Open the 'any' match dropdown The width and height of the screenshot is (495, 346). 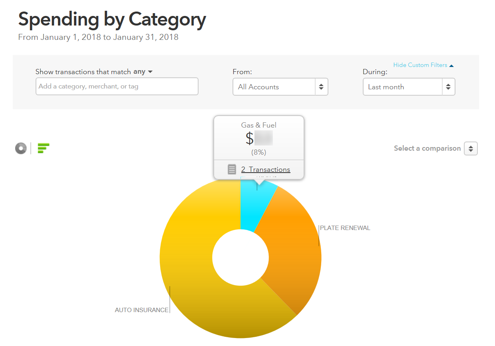[143, 72]
